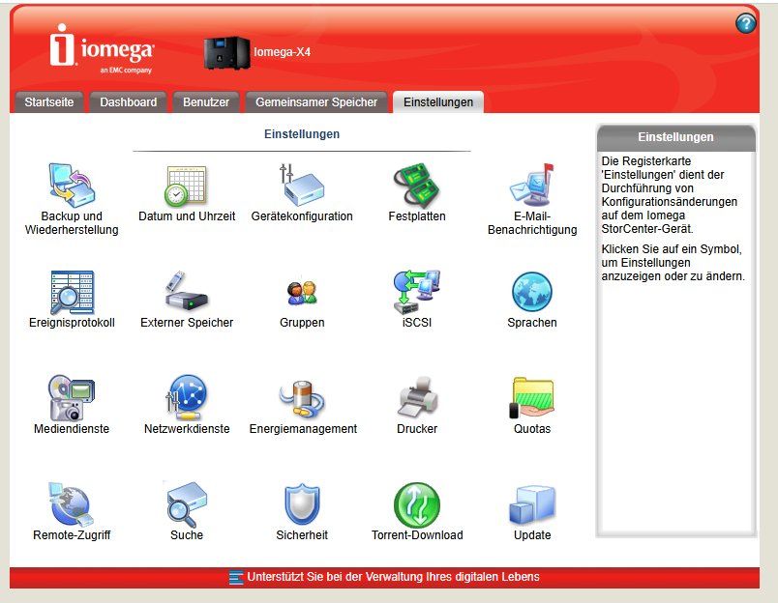Open the Gerätekonfiguration icon
This screenshot has width=778, height=603.
[302, 185]
